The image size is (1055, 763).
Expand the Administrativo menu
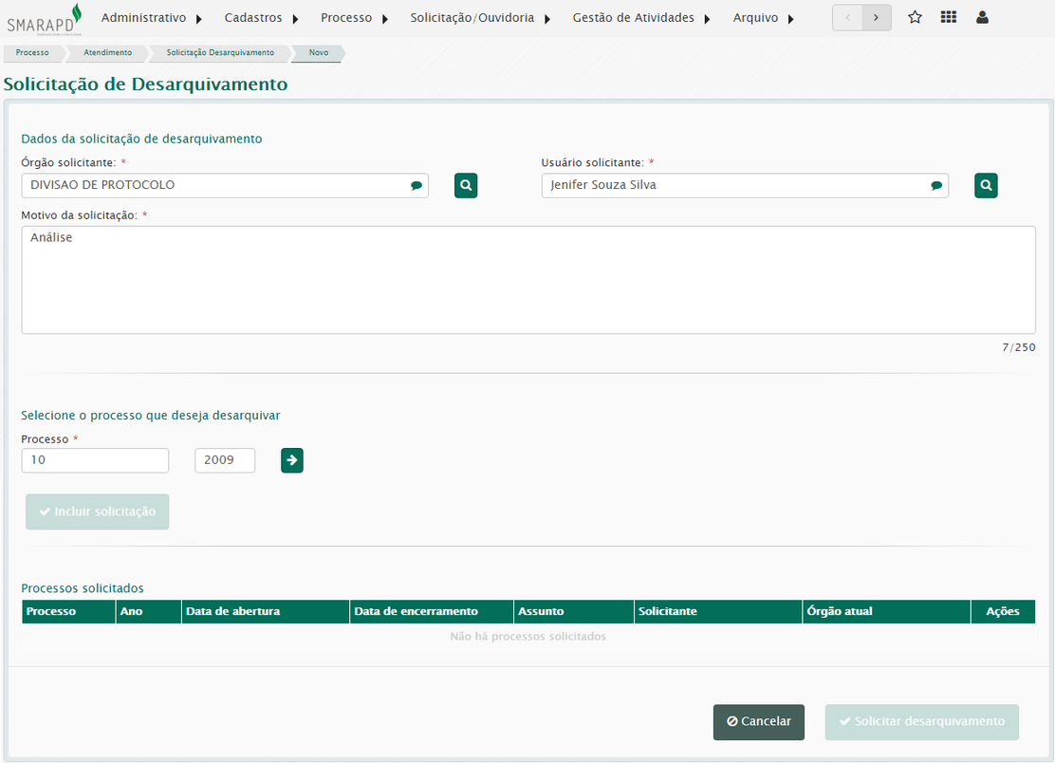(x=152, y=18)
